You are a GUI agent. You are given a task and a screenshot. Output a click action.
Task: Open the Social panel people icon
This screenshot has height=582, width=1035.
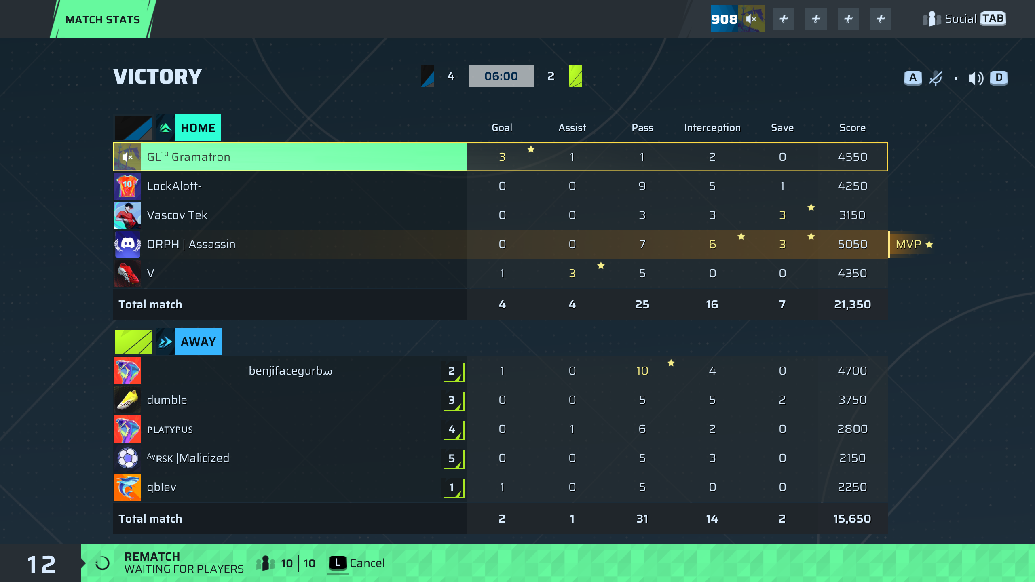click(931, 19)
